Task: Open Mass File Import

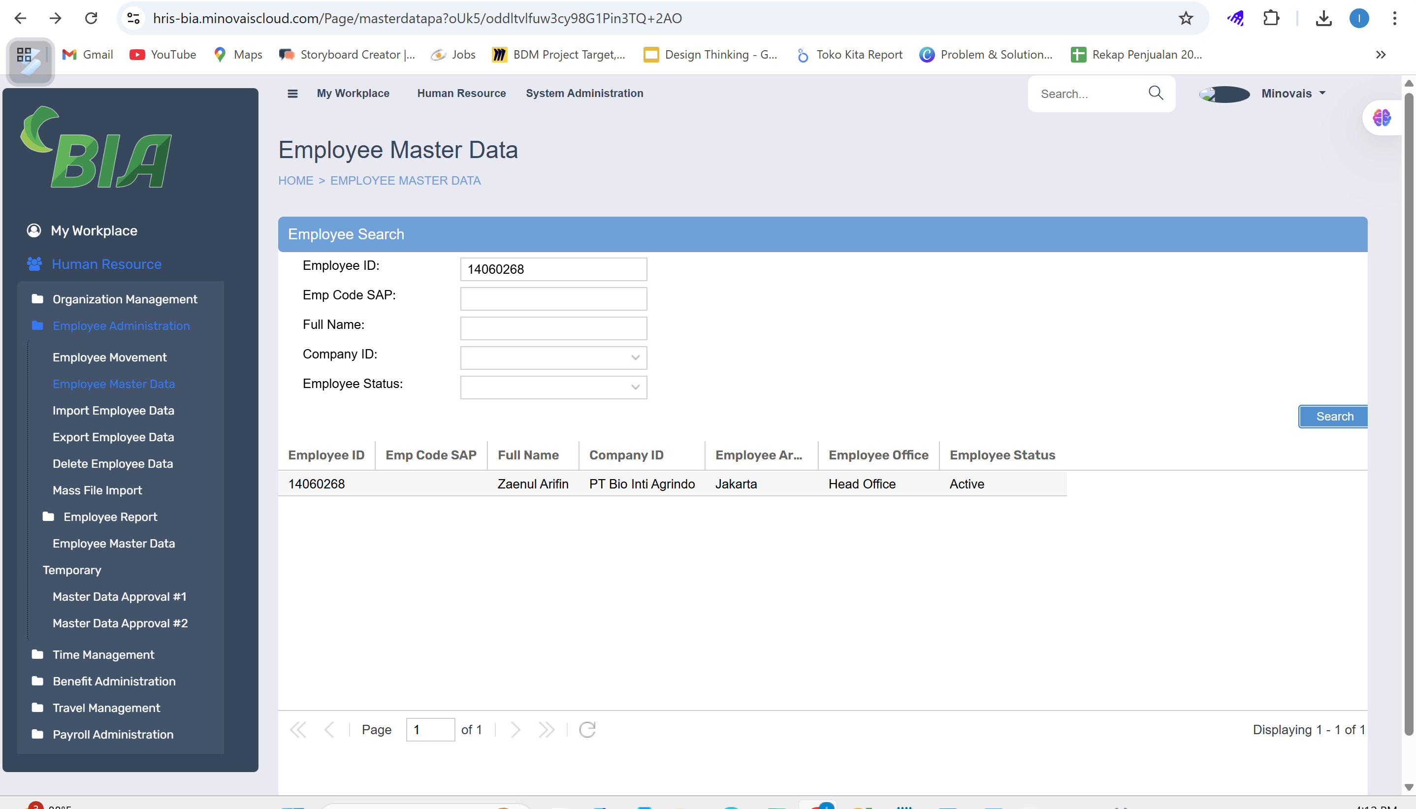Action: tap(97, 490)
